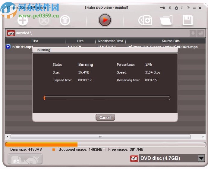Click the white Free space legend square
The height and width of the screenshot is (169, 208).
[x=104, y=149]
